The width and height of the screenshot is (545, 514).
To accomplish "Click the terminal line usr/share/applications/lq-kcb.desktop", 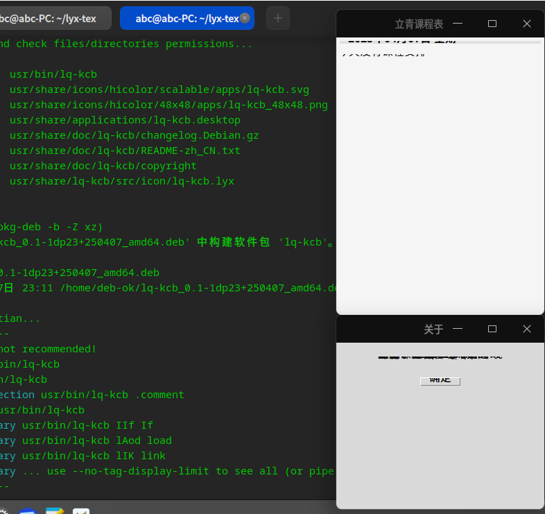I will [x=125, y=120].
